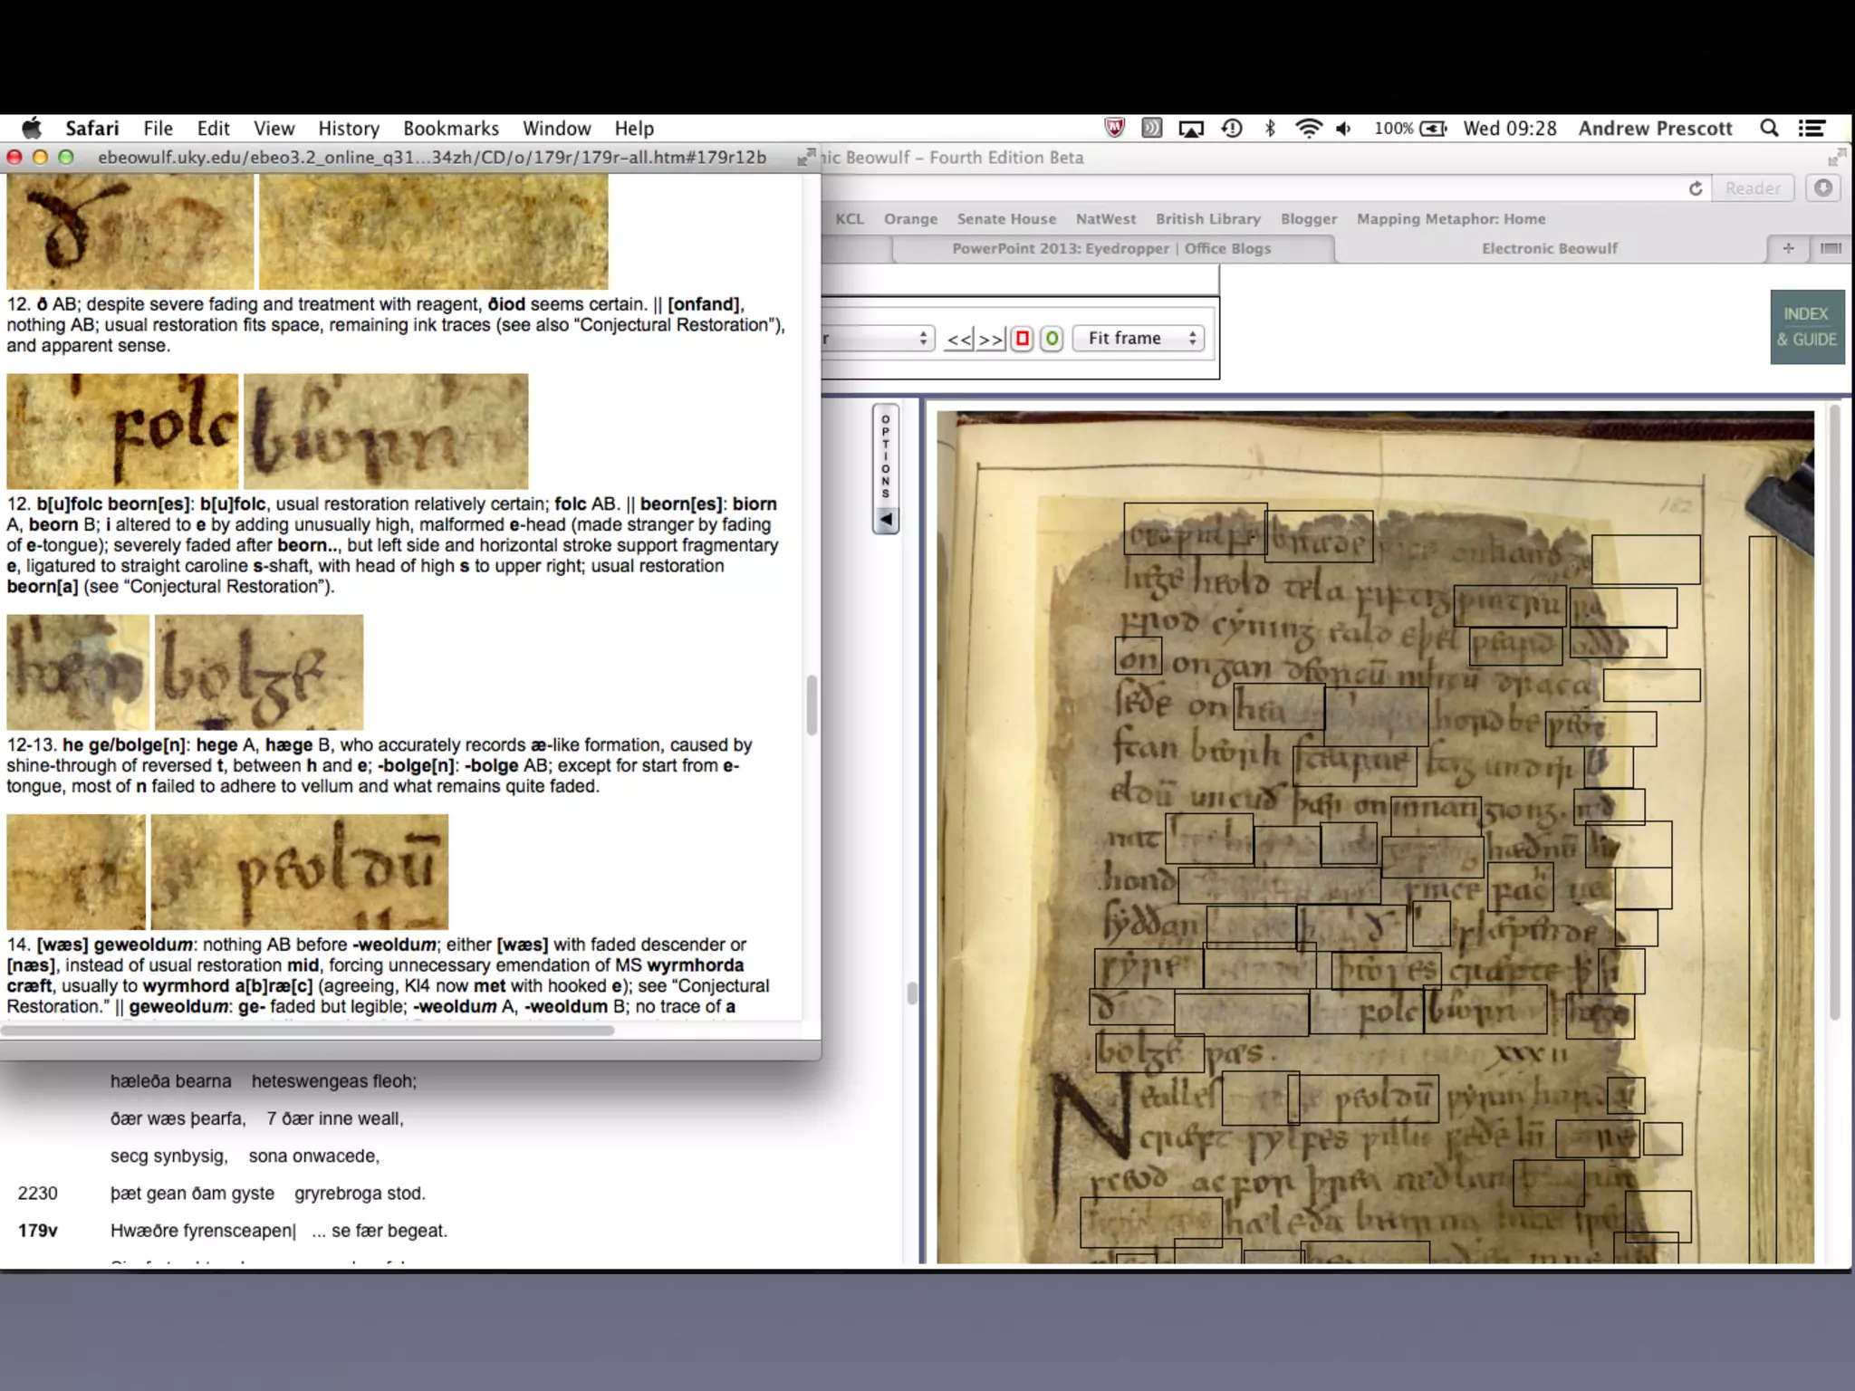Collapse the OPTIONS side panel arrow
Screen dimensions: 1855x1391
point(886,520)
